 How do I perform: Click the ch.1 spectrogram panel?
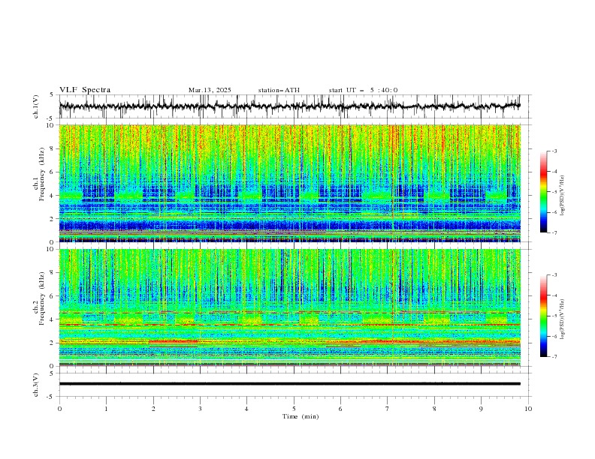(x=290, y=183)
